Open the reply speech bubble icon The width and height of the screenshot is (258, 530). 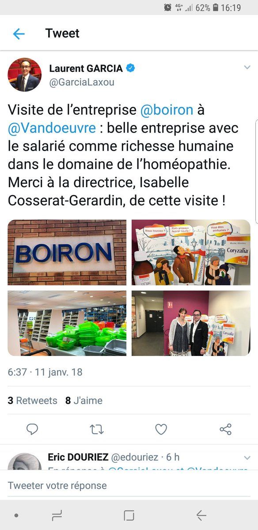click(32, 429)
